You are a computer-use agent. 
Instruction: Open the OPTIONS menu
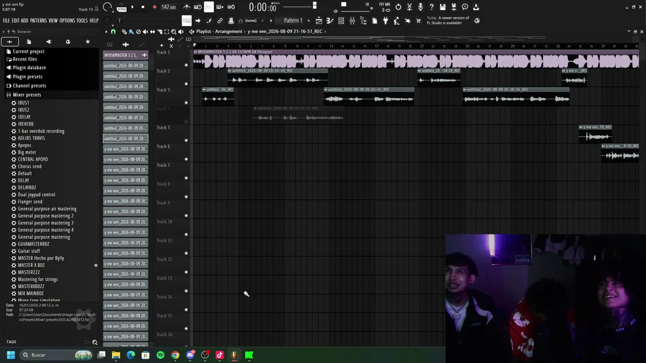tap(67, 21)
